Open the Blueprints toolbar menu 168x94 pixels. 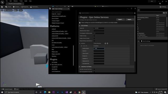click(x=24, y=7)
